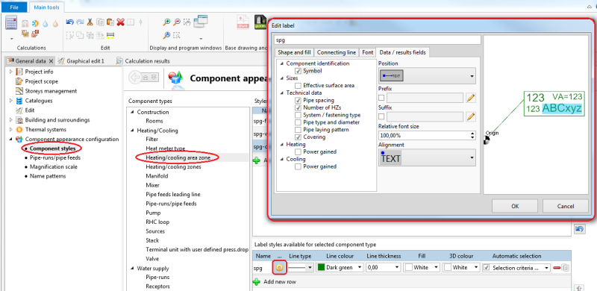
Task: Open the File menu tab
Action: click(14, 7)
